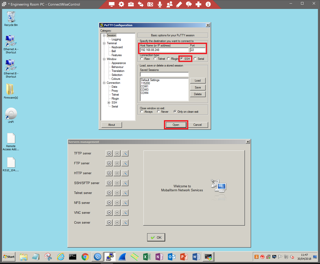Stop the FTP server
Viewport: 320px width, 264px height.
[x=117, y=163]
